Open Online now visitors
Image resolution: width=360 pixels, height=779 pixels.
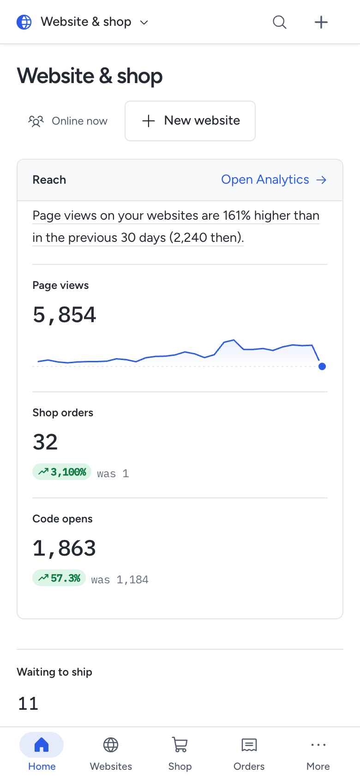pyautogui.click(x=68, y=121)
